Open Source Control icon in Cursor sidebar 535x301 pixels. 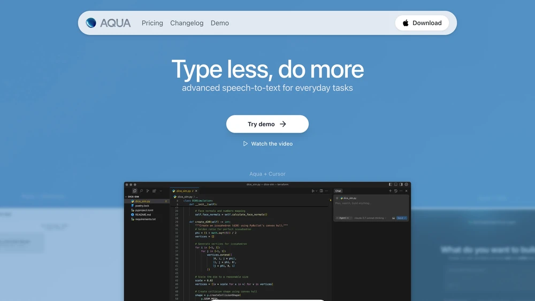(x=148, y=191)
